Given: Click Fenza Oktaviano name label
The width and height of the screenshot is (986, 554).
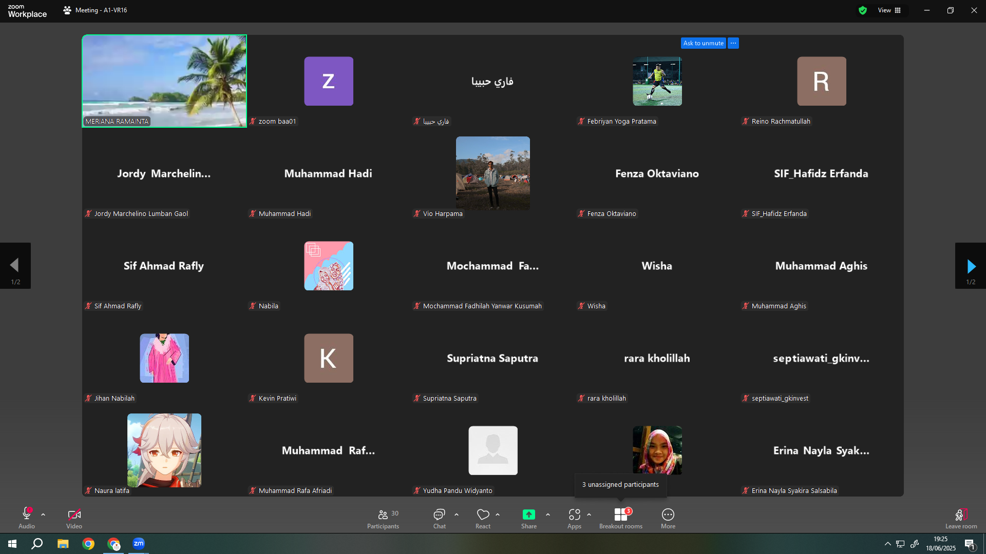Looking at the screenshot, I should coord(612,213).
